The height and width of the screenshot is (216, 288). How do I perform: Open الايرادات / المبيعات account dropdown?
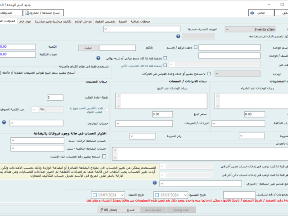pos(144,123)
